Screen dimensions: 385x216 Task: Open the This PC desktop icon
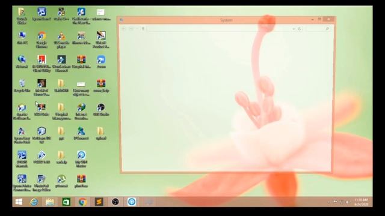22,38
